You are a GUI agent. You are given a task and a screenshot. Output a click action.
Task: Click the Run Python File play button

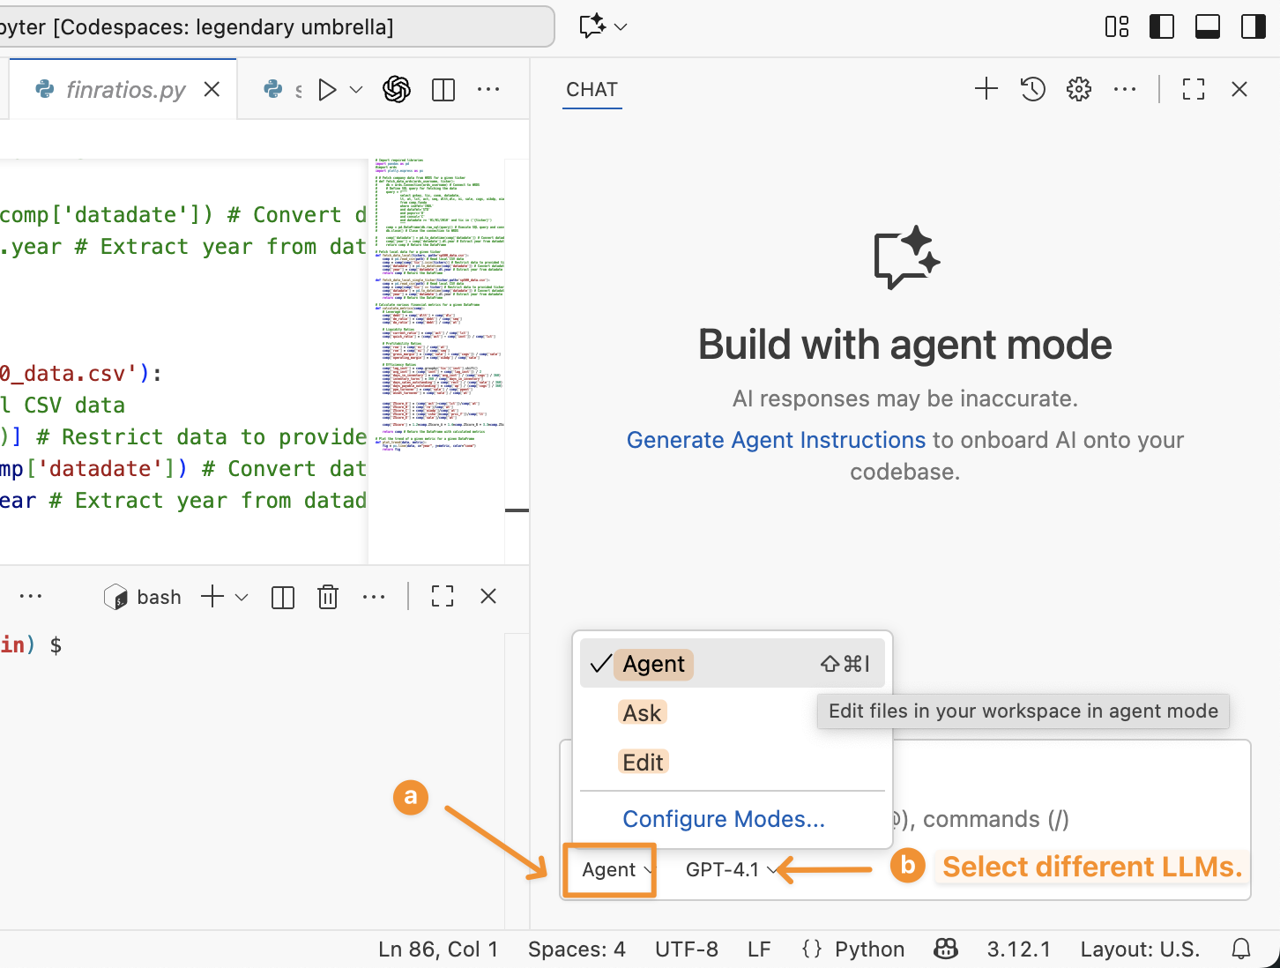coord(327,90)
